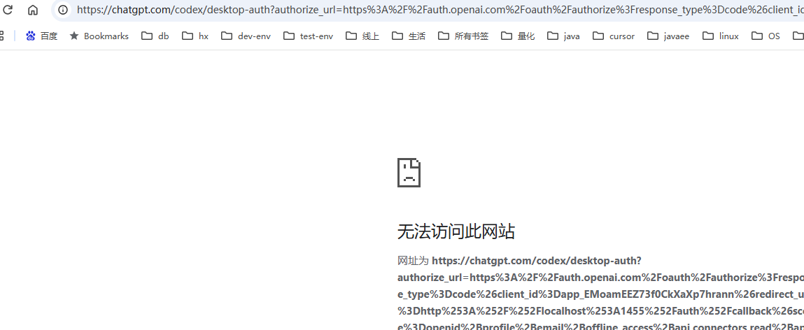Reload the page with the refresh icon
Screen dimensions: 804x330
point(8,10)
